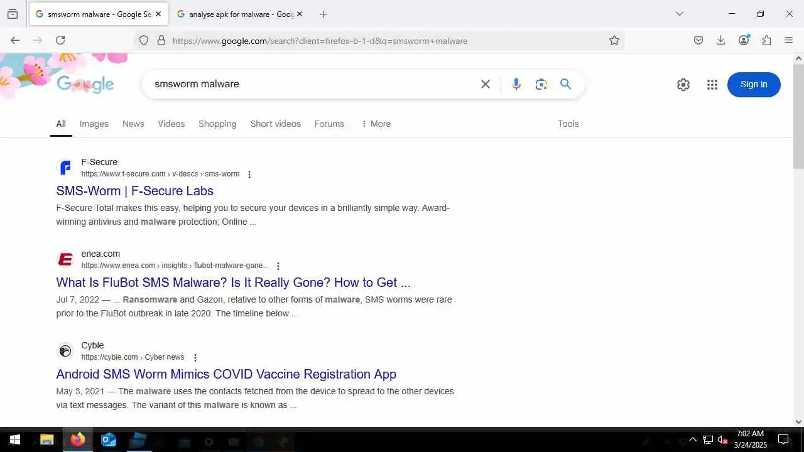Save the page to Pocket
804x452 pixels.
tap(698, 40)
